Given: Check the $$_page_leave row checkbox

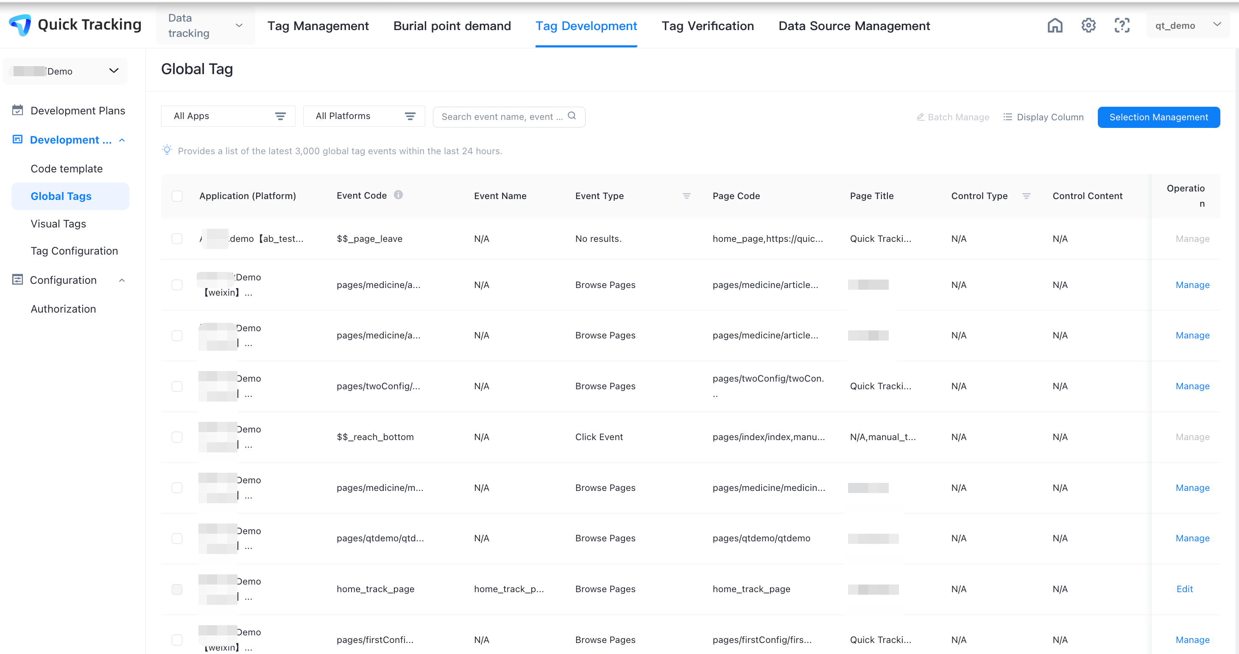Looking at the screenshot, I should 177,239.
